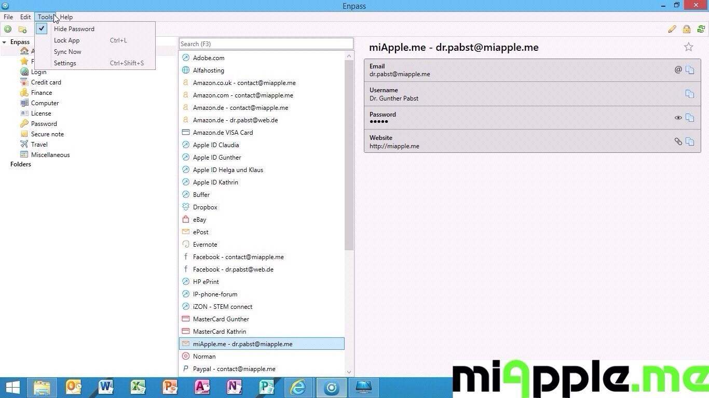The image size is (709, 398).
Task: Mark item as favorite with star icon
Action: pyautogui.click(x=688, y=47)
